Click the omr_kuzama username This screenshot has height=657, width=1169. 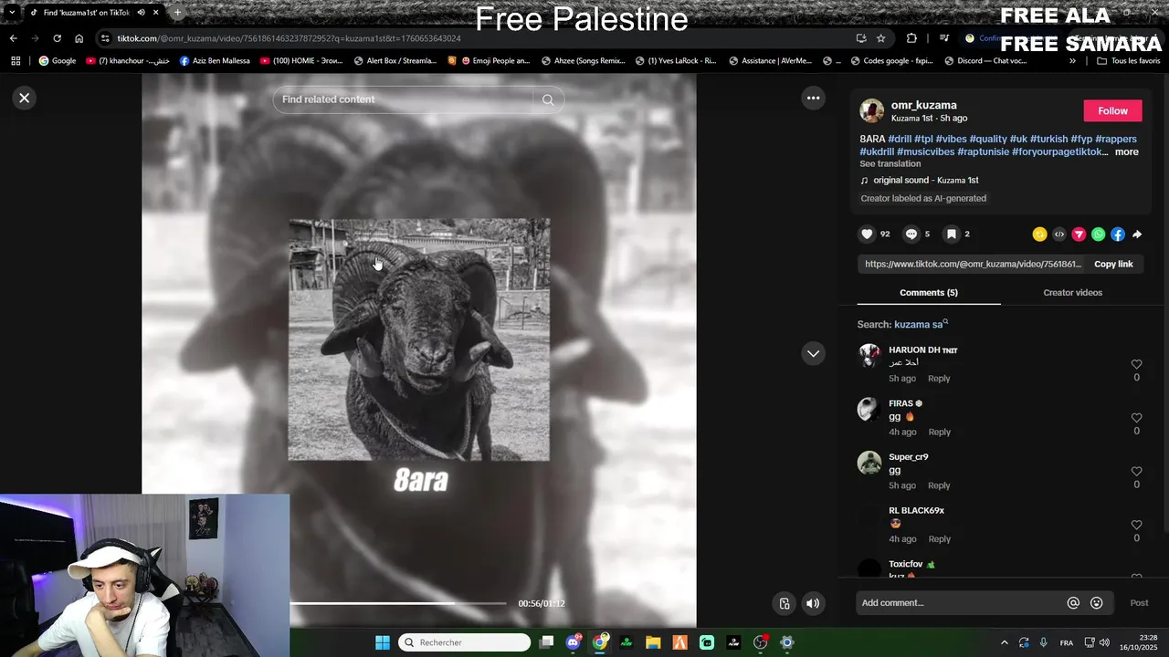click(x=923, y=106)
